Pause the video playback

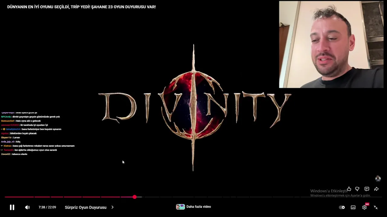(12, 207)
